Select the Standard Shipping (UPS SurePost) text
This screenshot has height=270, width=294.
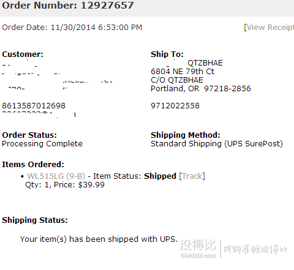click(x=217, y=144)
